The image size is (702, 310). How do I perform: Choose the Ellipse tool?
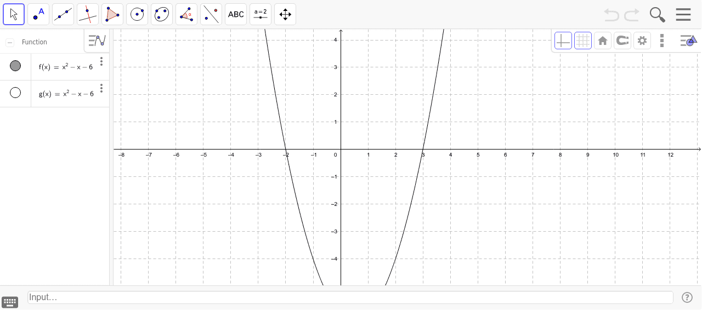tap(162, 14)
